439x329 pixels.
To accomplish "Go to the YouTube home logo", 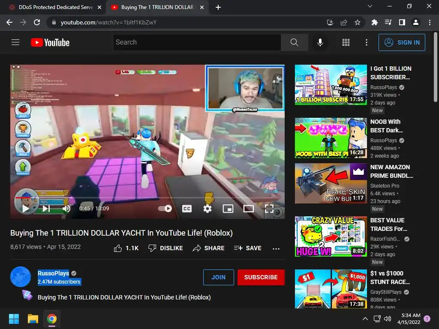I will point(50,42).
